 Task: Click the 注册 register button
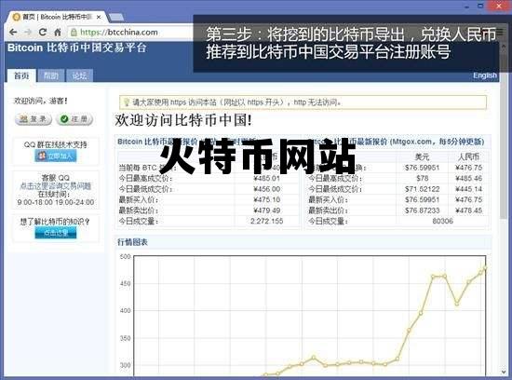pos(74,119)
